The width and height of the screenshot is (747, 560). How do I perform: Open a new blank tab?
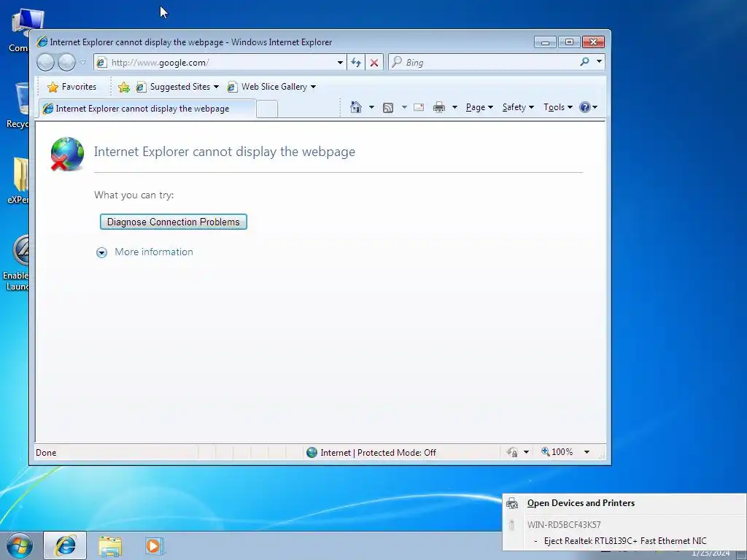point(267,109)
